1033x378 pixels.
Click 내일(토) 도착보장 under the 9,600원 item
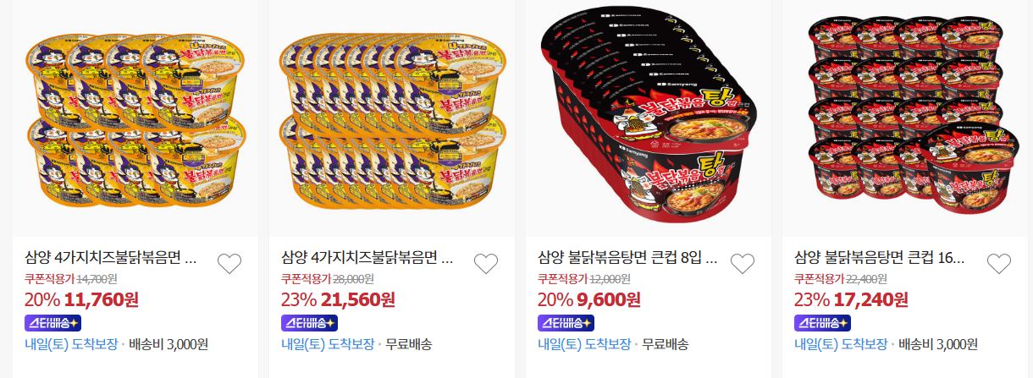click(x=585, y=344)
